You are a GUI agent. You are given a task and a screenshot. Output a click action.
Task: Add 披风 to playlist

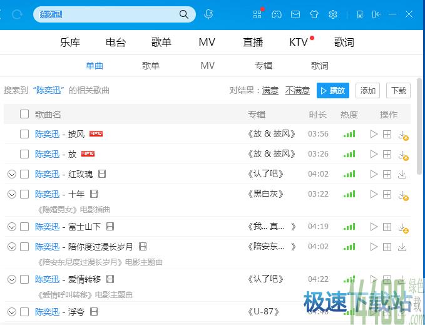[x=387, y=134]
